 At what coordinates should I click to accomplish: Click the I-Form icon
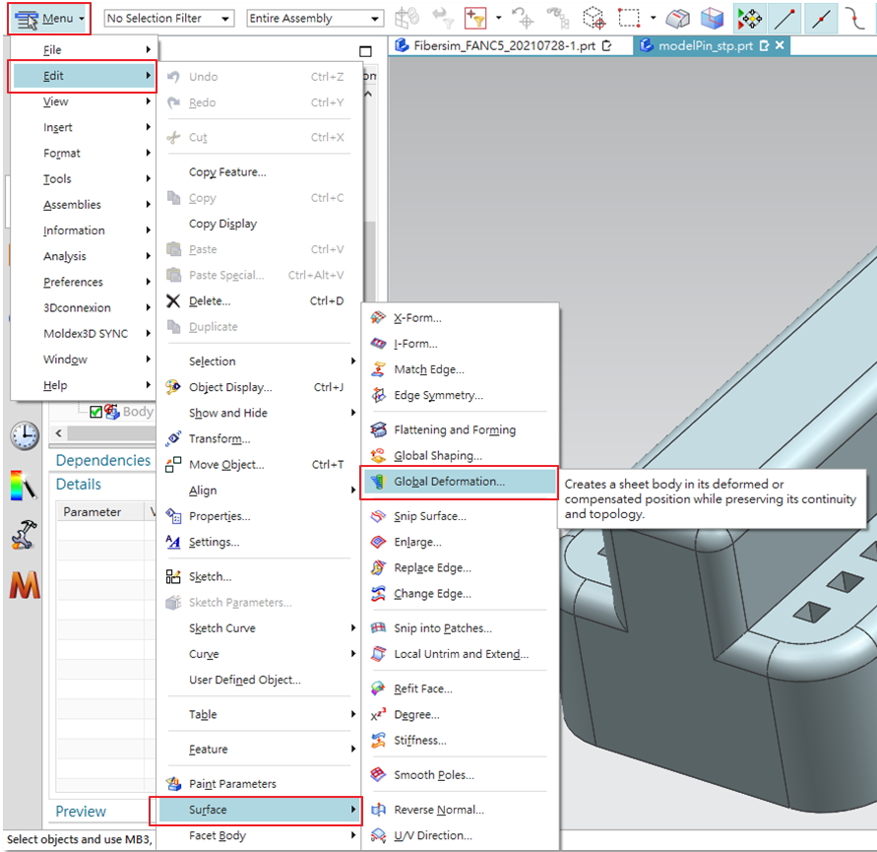(378, 343)
